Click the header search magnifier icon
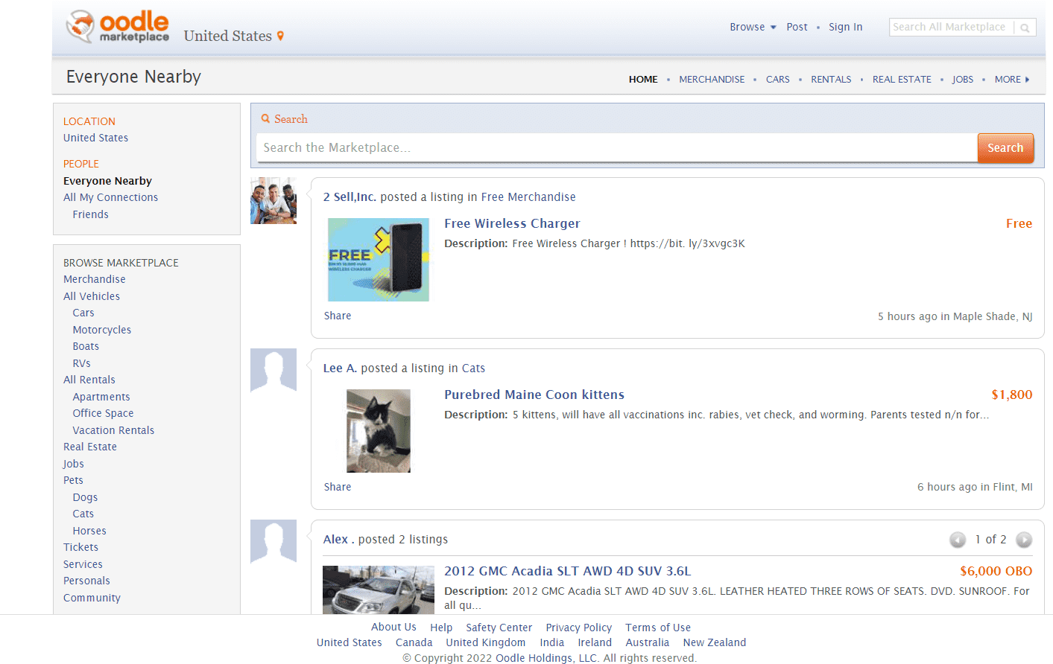Image resolution: width=1053 pixels, height=664 pixels. pos(1025,28)
